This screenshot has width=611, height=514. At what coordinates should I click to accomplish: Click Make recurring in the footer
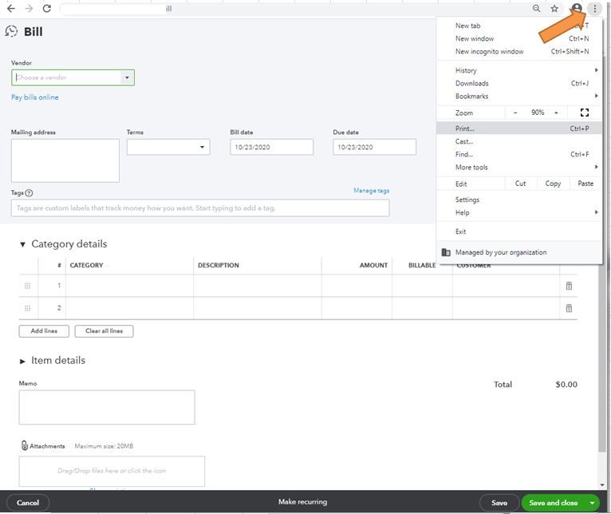(x=303, y=502)
